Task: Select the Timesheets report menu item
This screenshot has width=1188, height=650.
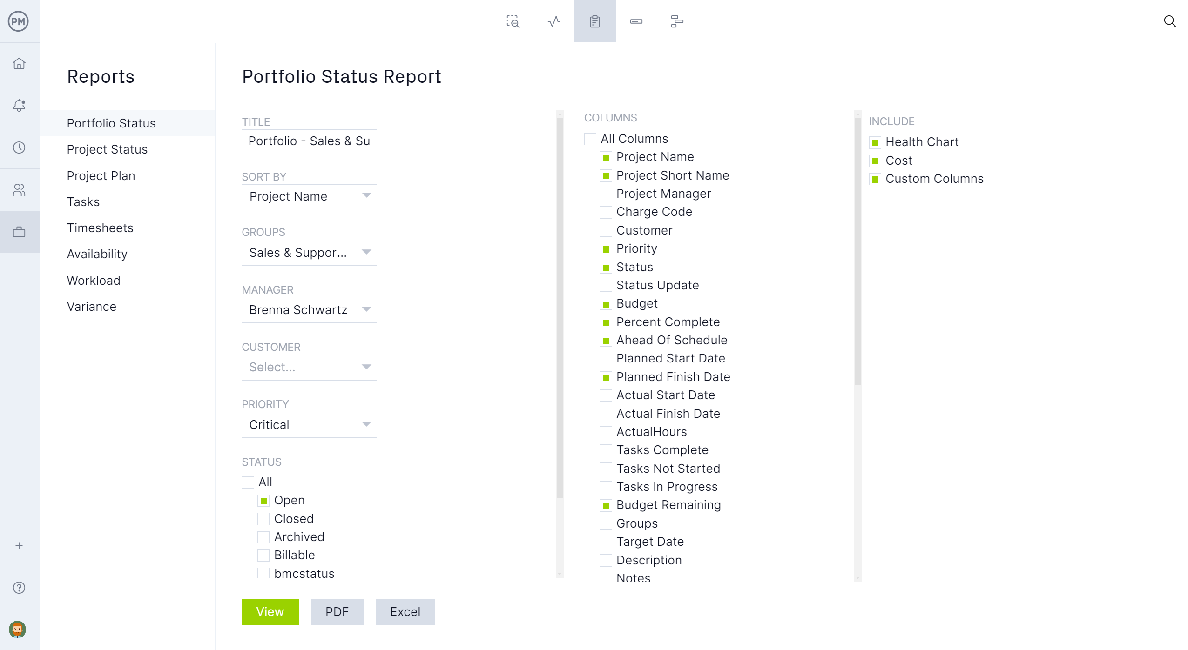Action: tap(100, 228)
